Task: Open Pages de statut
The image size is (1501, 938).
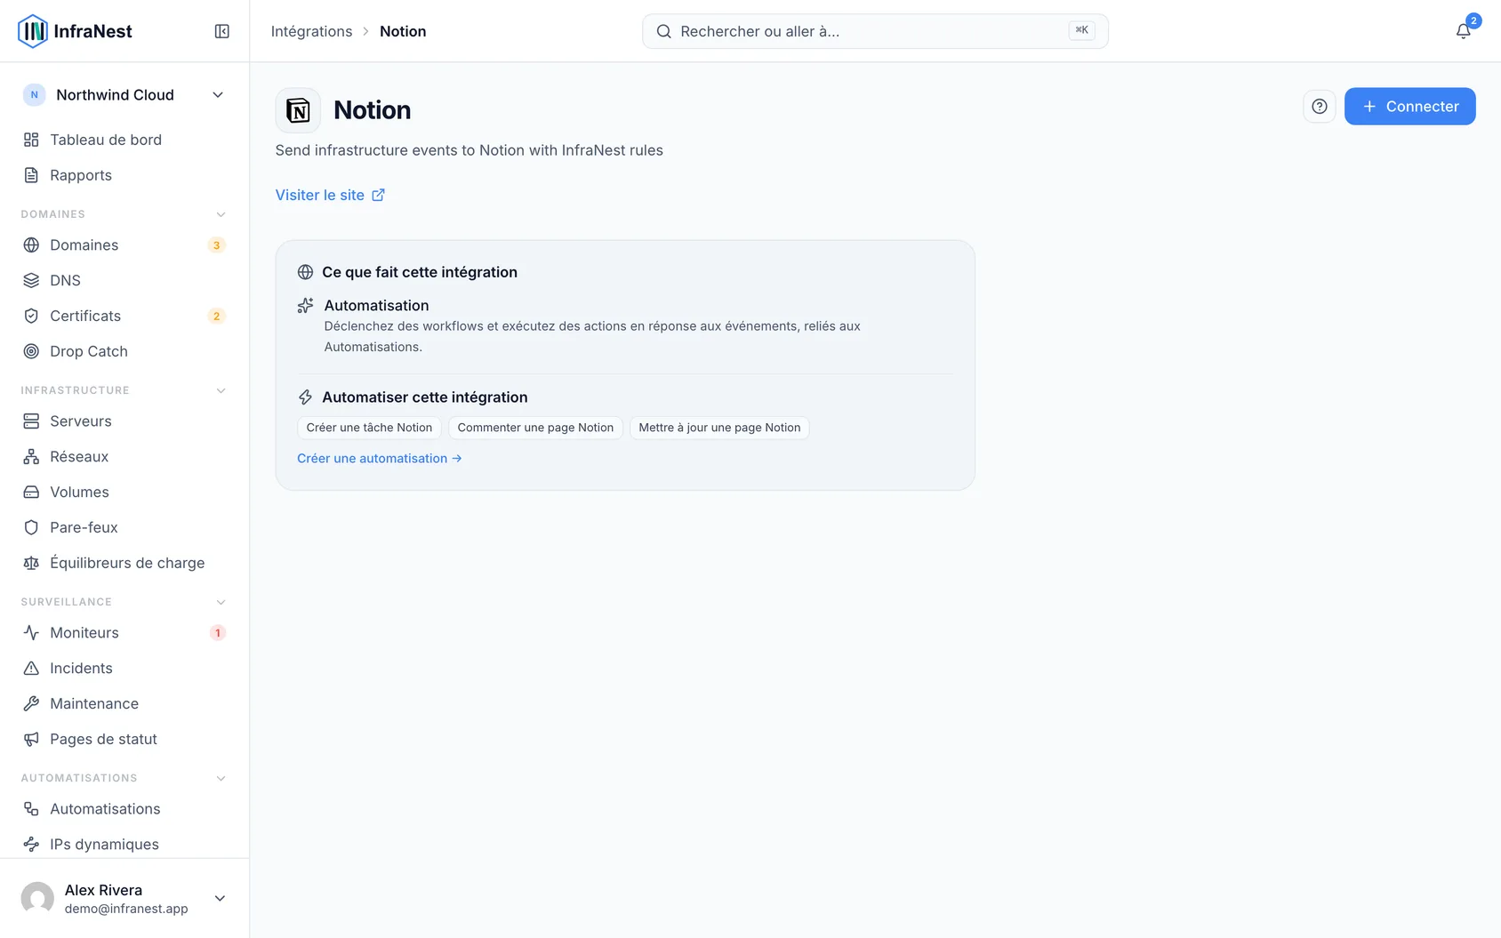Action: [x=124, y=739]
